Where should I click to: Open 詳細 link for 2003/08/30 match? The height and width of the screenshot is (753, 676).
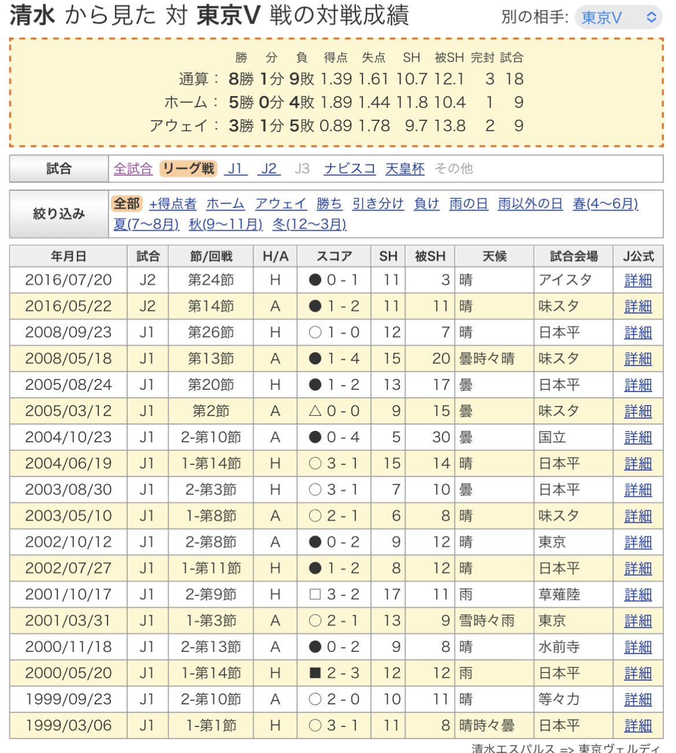[x=638, y=490]
